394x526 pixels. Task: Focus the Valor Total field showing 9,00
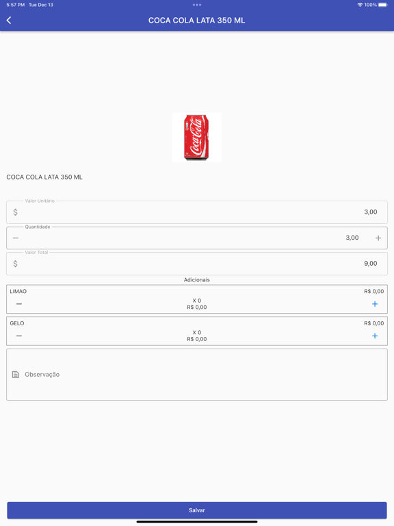click(197, 264)
